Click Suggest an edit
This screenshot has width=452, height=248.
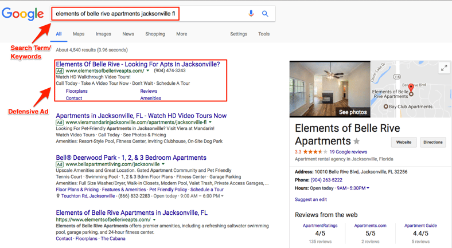pos(311,199)
